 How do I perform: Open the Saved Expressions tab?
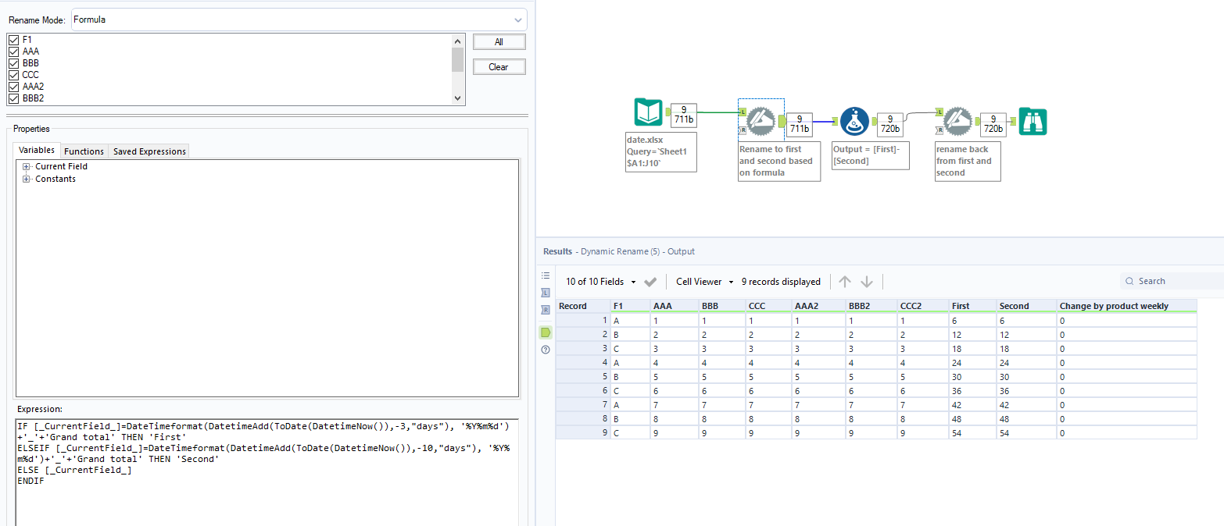point(149,151)
